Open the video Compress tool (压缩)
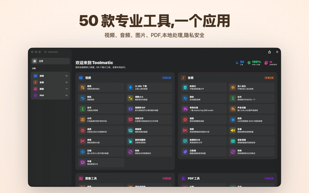Screen dimensions: 309x193 pyautogui.click(x=101, y=152)
